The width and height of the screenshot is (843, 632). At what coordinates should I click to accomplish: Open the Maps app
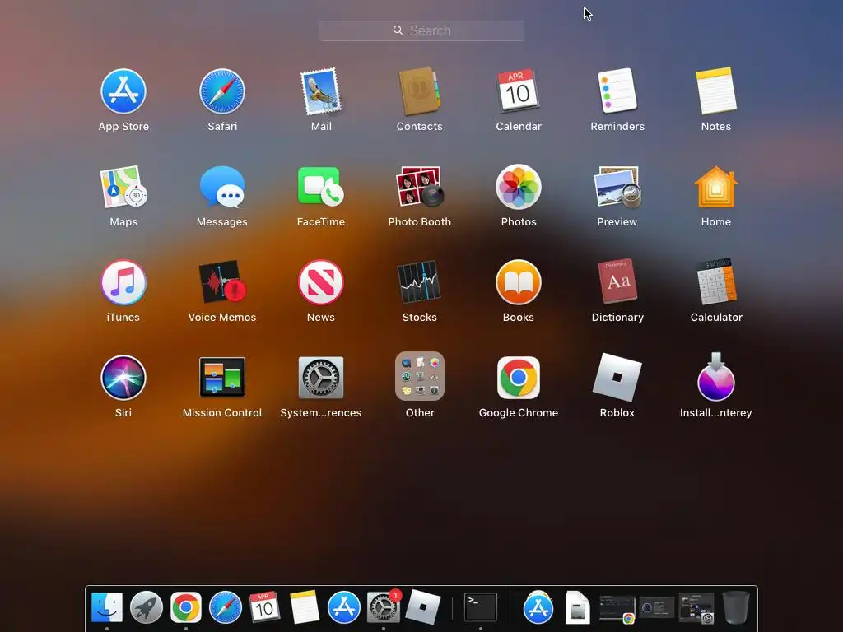pos(123,187)
